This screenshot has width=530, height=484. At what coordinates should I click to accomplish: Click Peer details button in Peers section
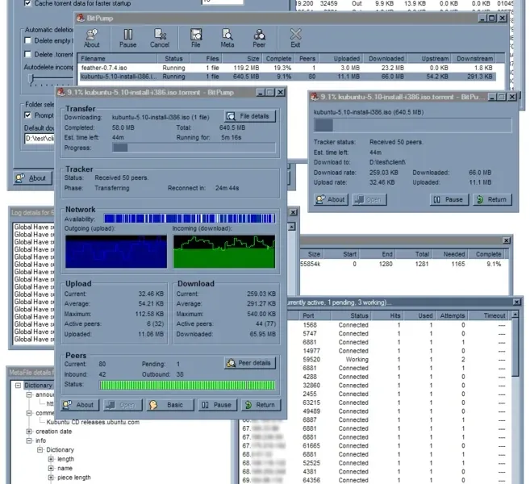(x=250, y=363)
